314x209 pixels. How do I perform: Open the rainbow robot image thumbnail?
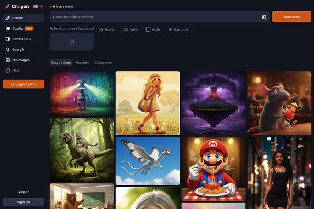tap(82, 94)
